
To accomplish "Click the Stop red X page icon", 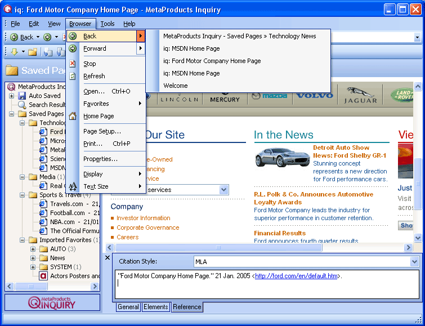I will 73,64.
